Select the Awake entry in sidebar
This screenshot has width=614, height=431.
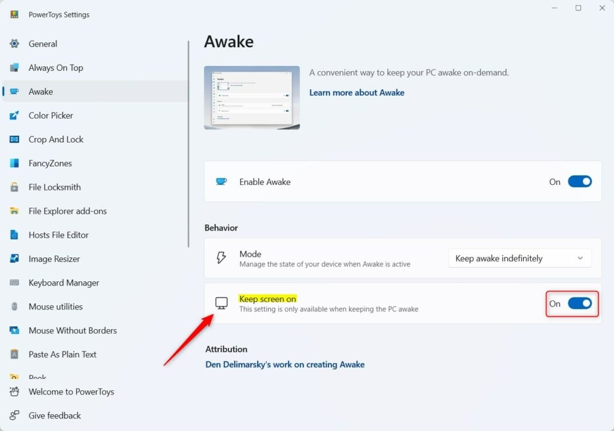(x=95, y=91)
